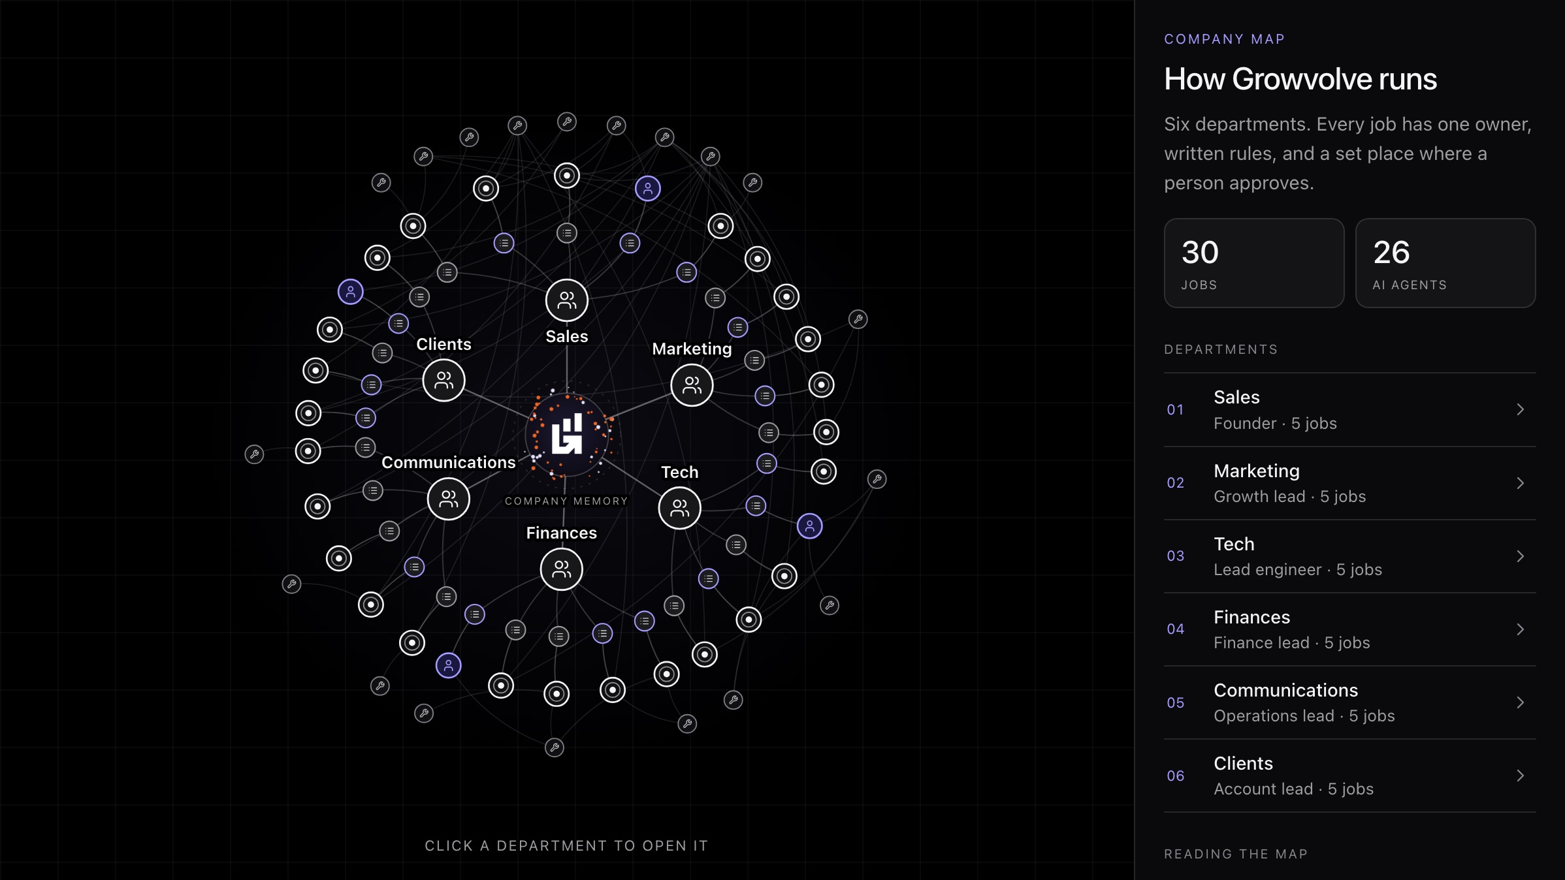This screenshot has width=1565, height=880.
Task: Open the Finances department node icon
Action: [561, 569]
